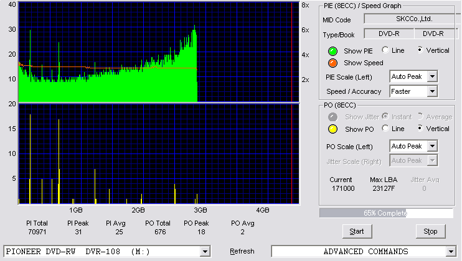Click the Stop button
Screen dimensions: 462x261
coord(430,232)
